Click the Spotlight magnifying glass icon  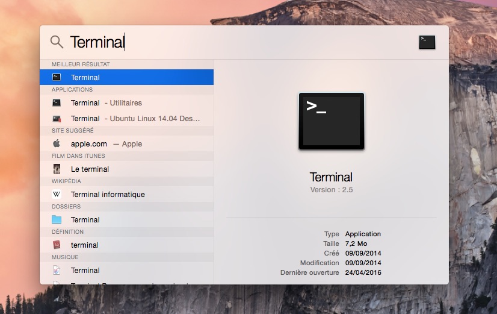(57, 42)
